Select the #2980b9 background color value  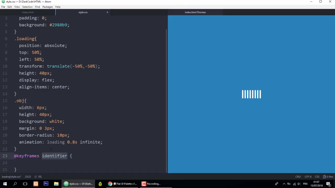[58, 25]
